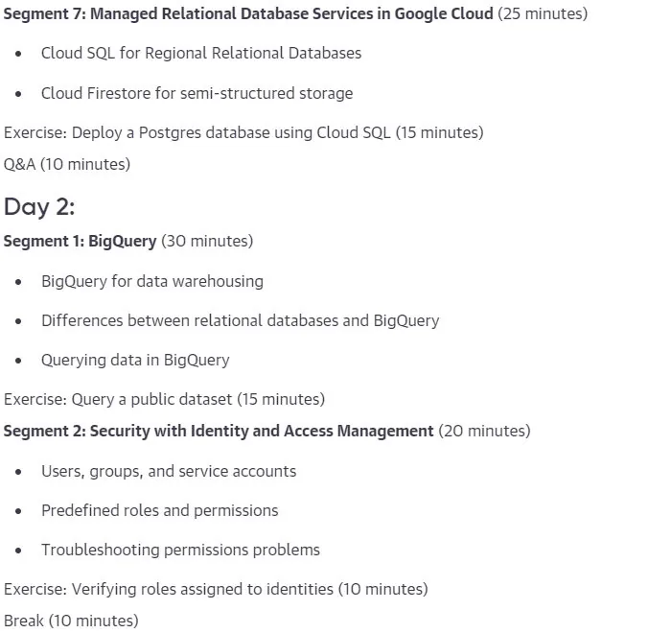Click the '(20 minutes)' Security segment duration
Image resolution: width=648 pixels, height=633 pixels.
(484, 432)
